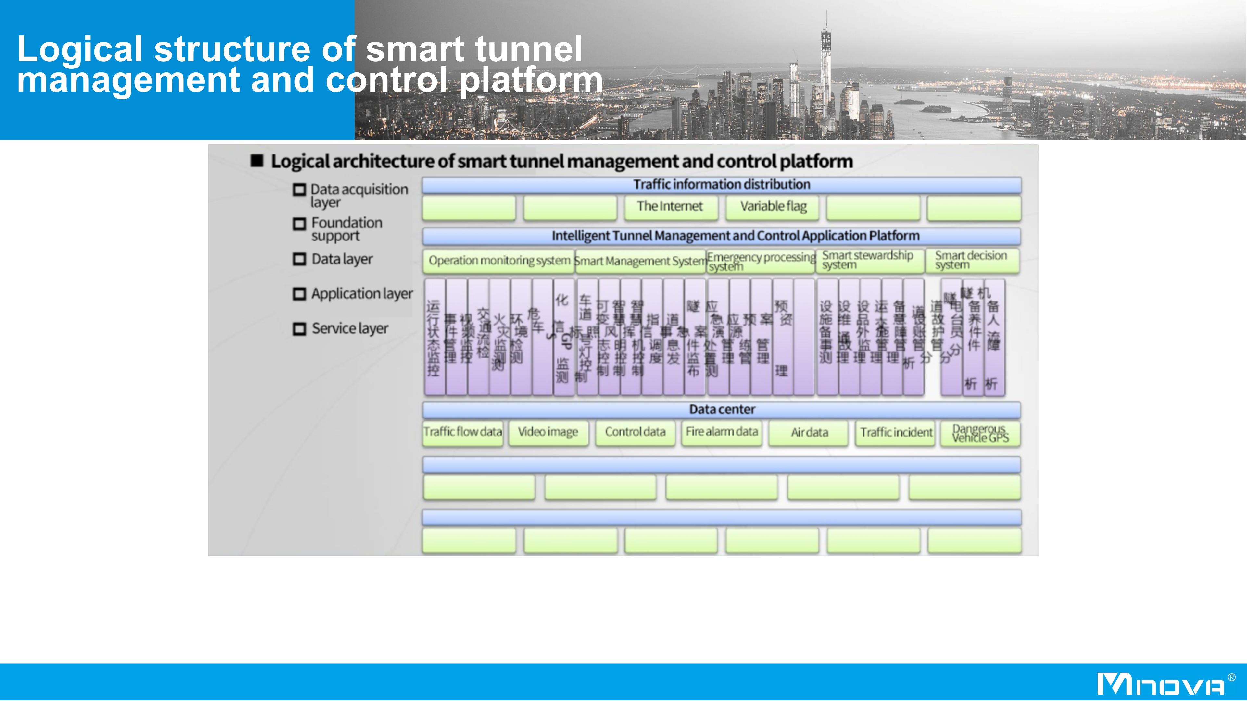This screenshot has height=701, width=1247.
Task: Select the Operation monitoring system block
Action: coord(498,261)
